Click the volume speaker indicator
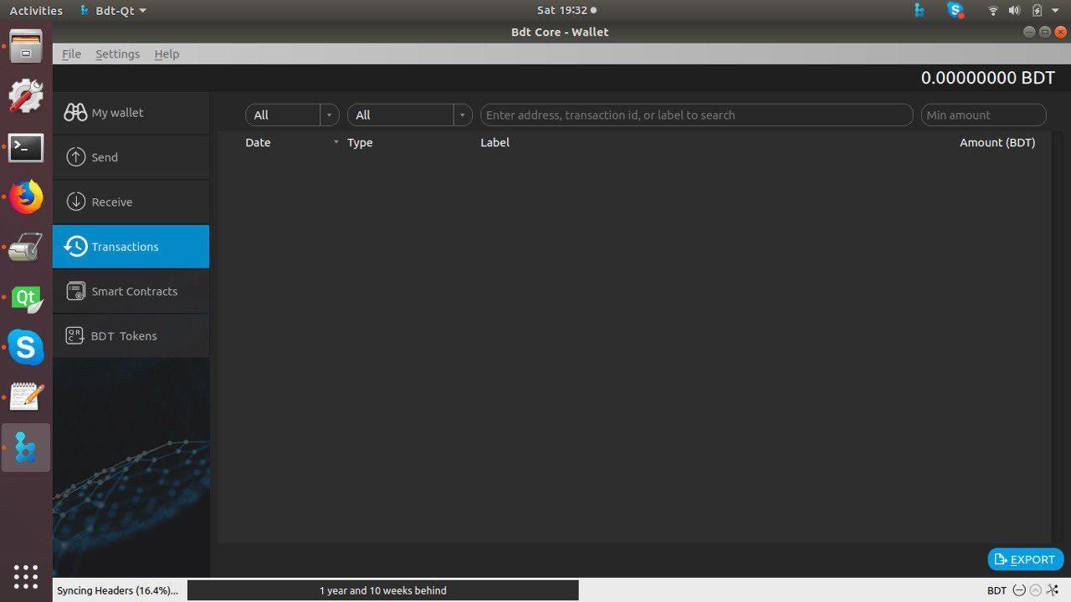This screenshot has width=1071, height=602. coord(1014,11)
